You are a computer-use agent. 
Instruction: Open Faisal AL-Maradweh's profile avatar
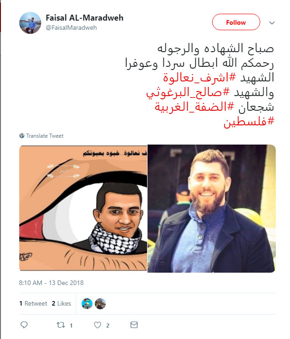[30, 23]
